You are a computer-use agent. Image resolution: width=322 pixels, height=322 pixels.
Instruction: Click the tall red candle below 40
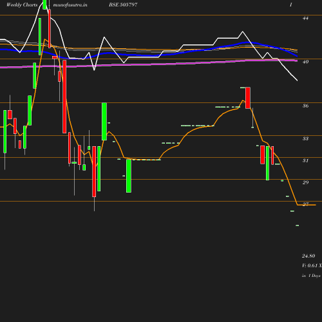click(x=64, y=97)
